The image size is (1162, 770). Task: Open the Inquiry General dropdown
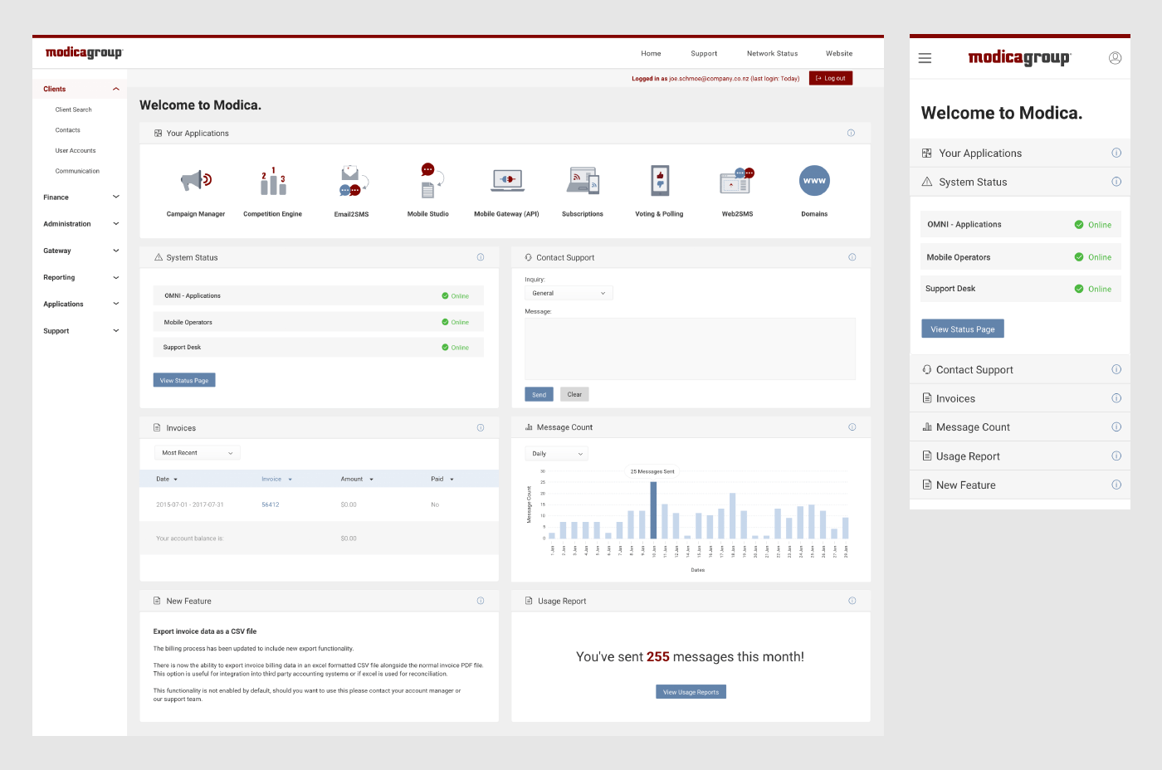pos(569,293)
